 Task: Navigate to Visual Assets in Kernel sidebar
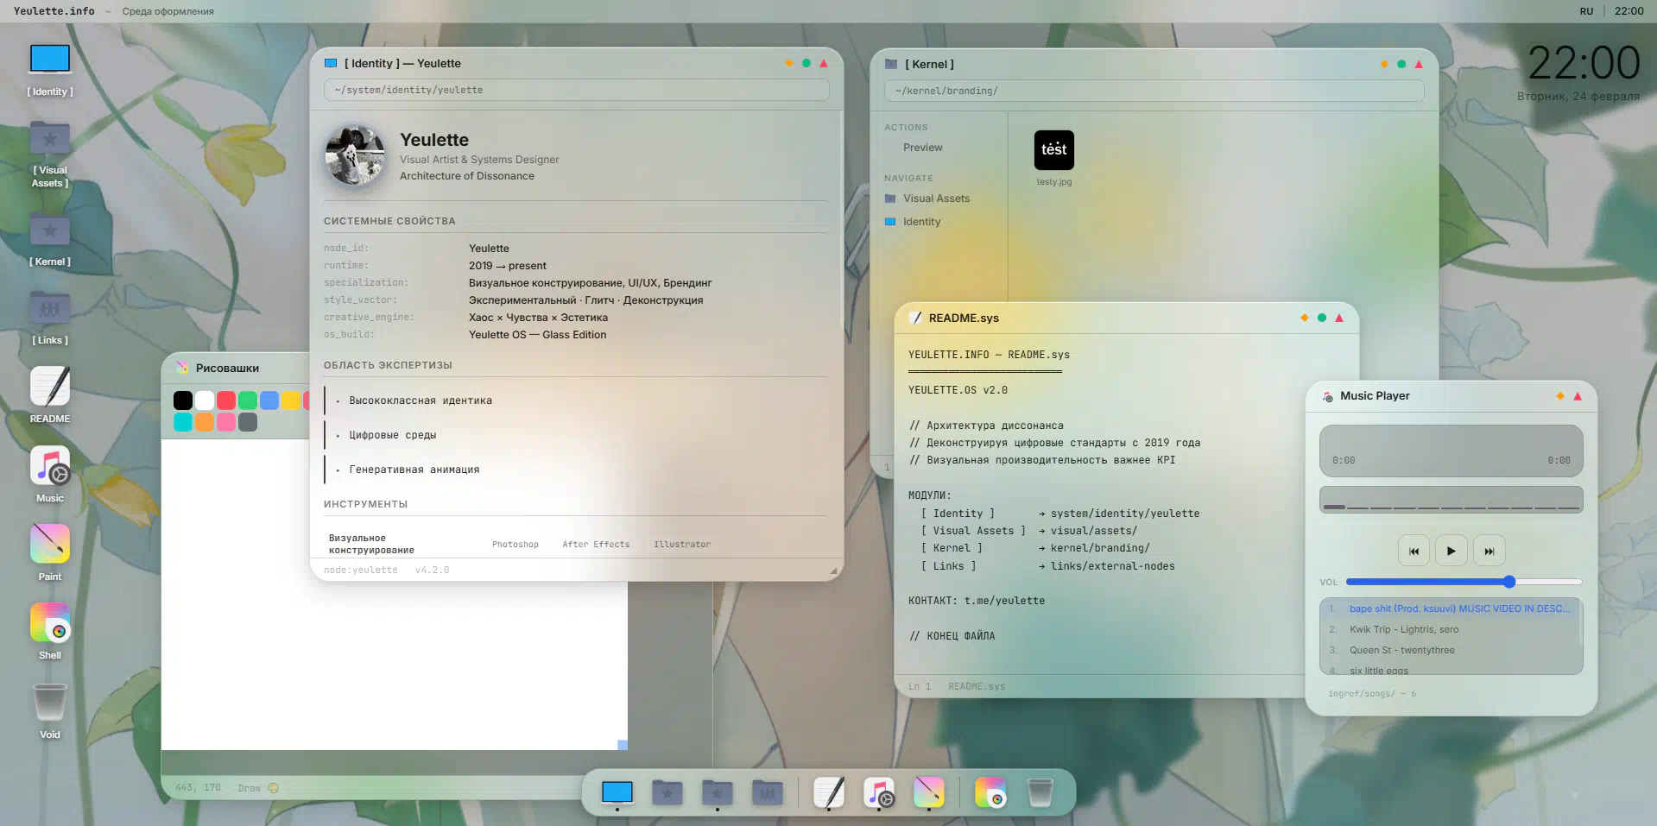pos(936,199)
